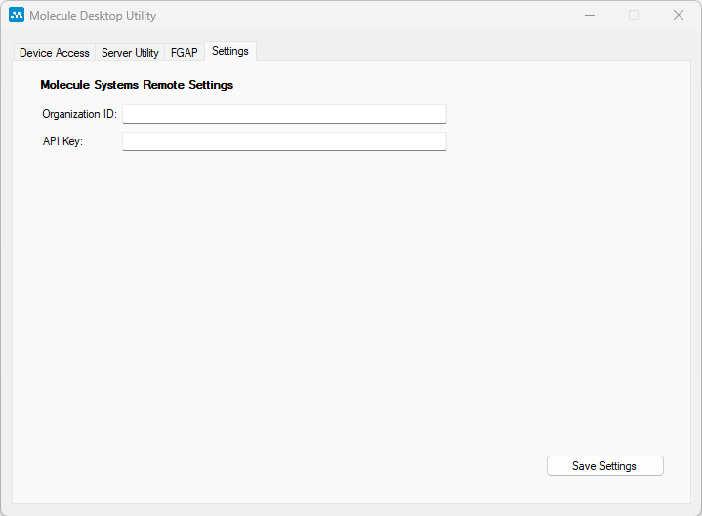This screenshot has height=516, width=702.
Task: Save the settings with Save Settings
Action: pos(604,466)
